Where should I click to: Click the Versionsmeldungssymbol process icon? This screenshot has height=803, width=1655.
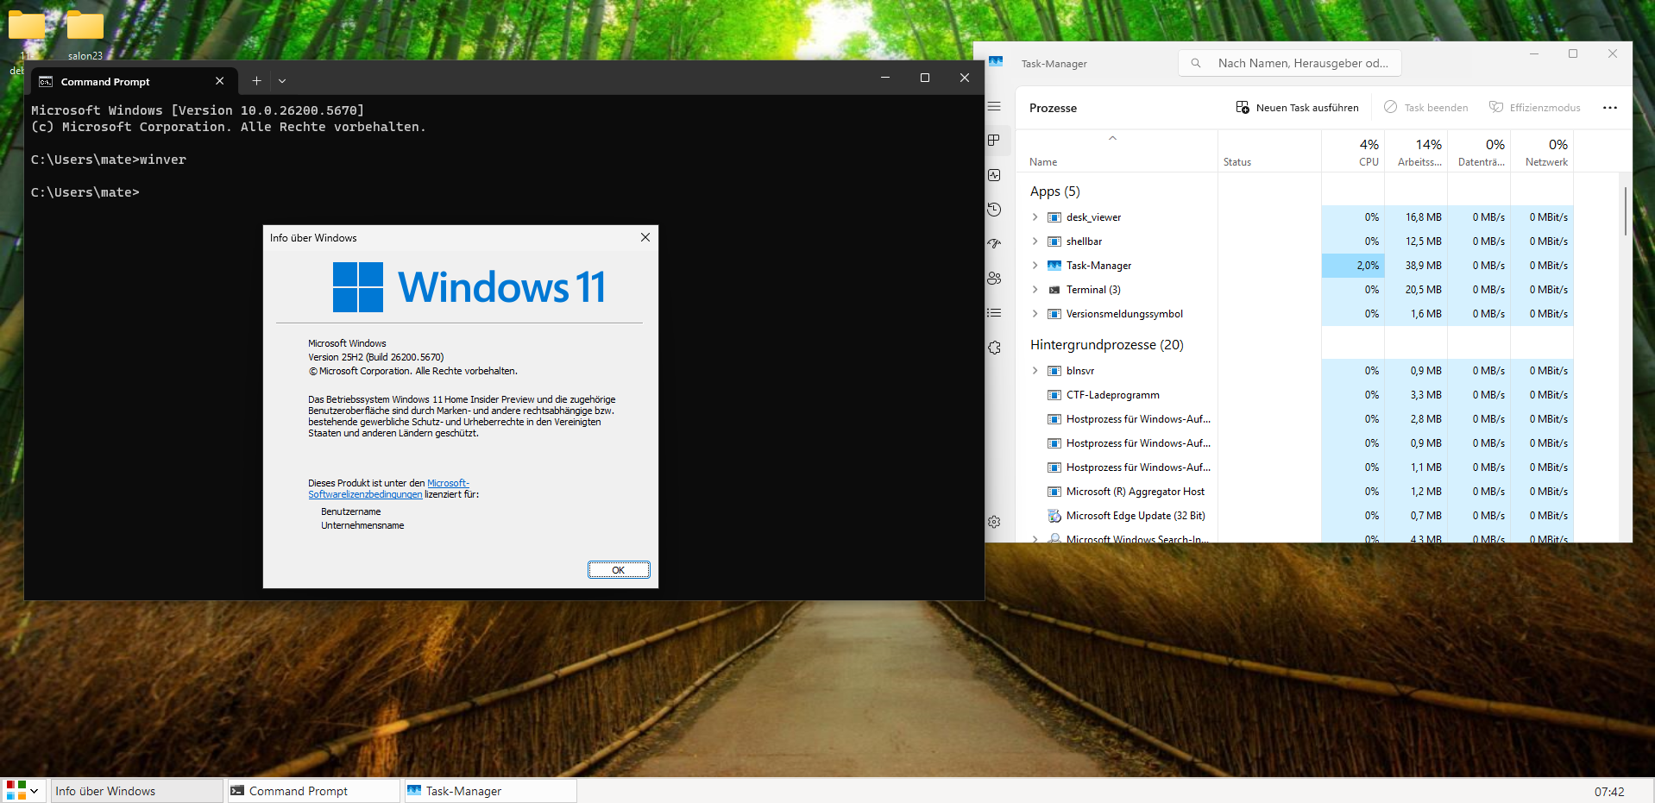[x=1054, y=314]
